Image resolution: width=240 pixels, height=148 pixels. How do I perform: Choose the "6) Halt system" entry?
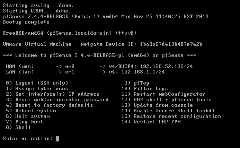click(x=28, y=116)
